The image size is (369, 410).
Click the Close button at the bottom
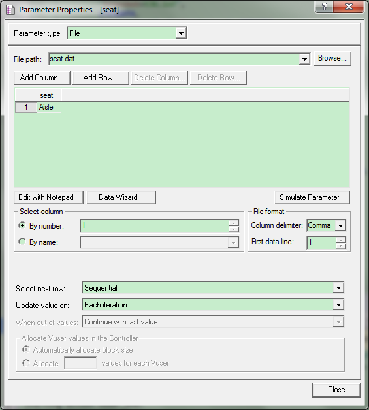(336, 390)
